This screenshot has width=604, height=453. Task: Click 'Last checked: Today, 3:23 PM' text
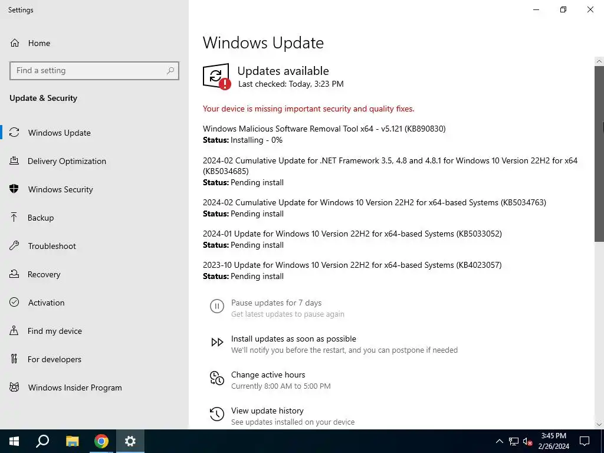[291, 84]
